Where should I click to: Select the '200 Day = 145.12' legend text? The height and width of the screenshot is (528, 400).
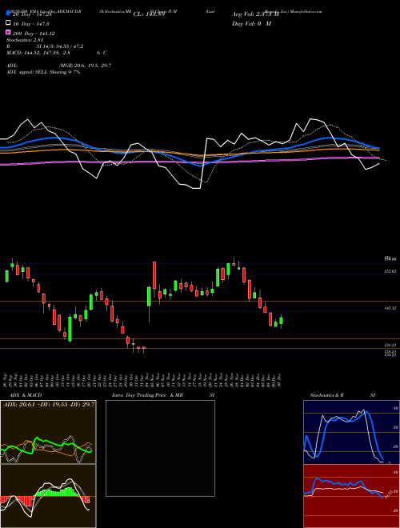pyautogui.click(x=34, y=34)
